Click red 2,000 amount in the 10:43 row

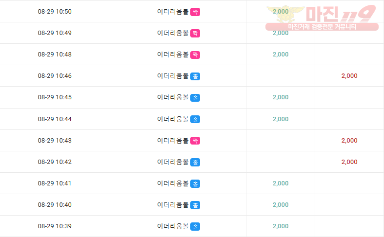coord(349,141)
